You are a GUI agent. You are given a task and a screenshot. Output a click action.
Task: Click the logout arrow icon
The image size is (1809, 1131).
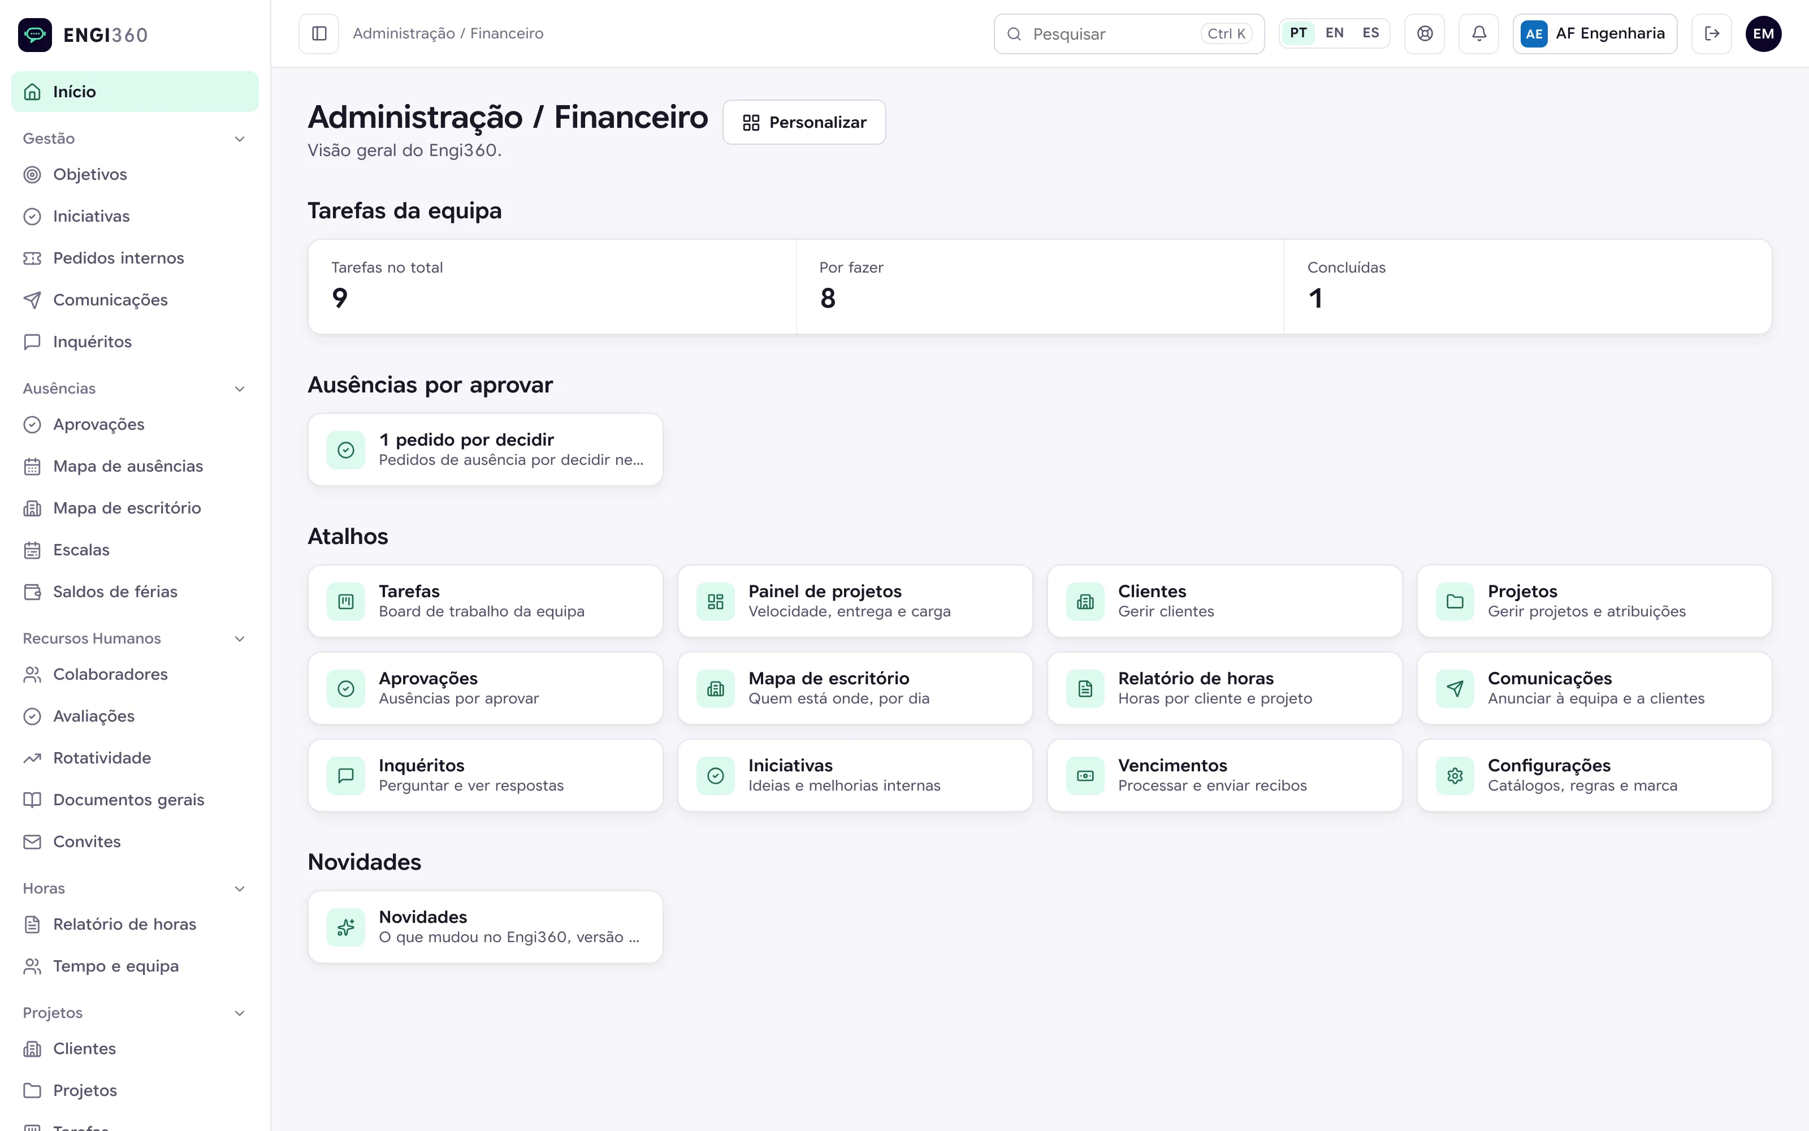(x=1712, y=34)
